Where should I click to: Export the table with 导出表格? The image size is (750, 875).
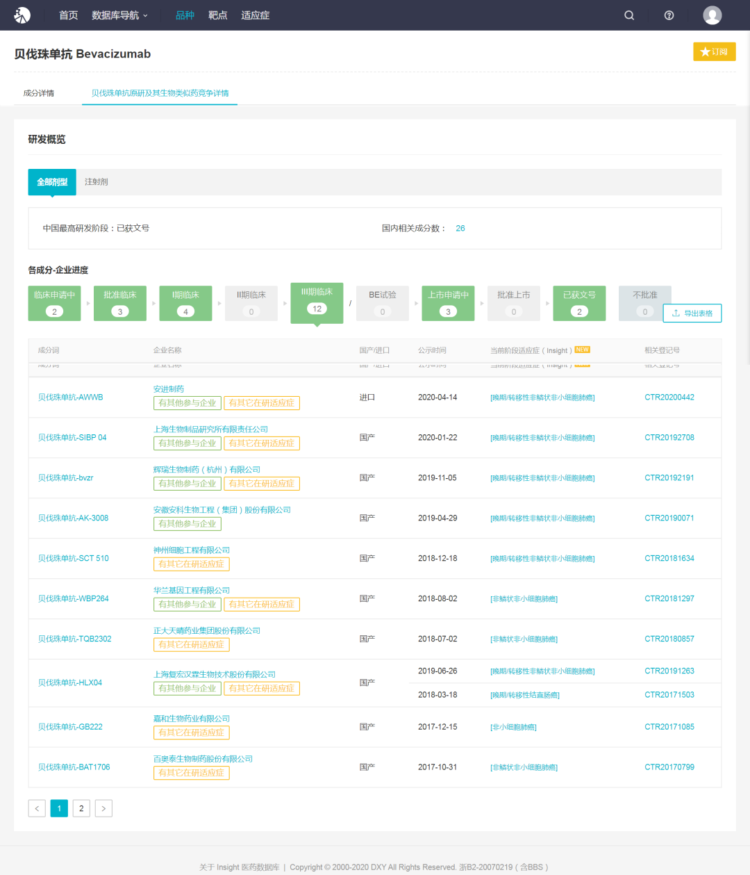click(692, 313)
